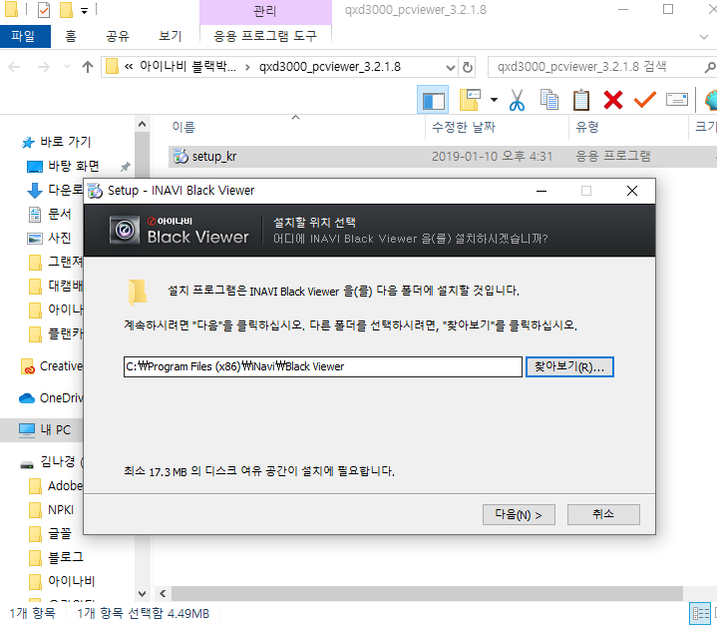Expand the address bar history dropdown
This screenshot has height=625, width=717.
pos(451,68)
